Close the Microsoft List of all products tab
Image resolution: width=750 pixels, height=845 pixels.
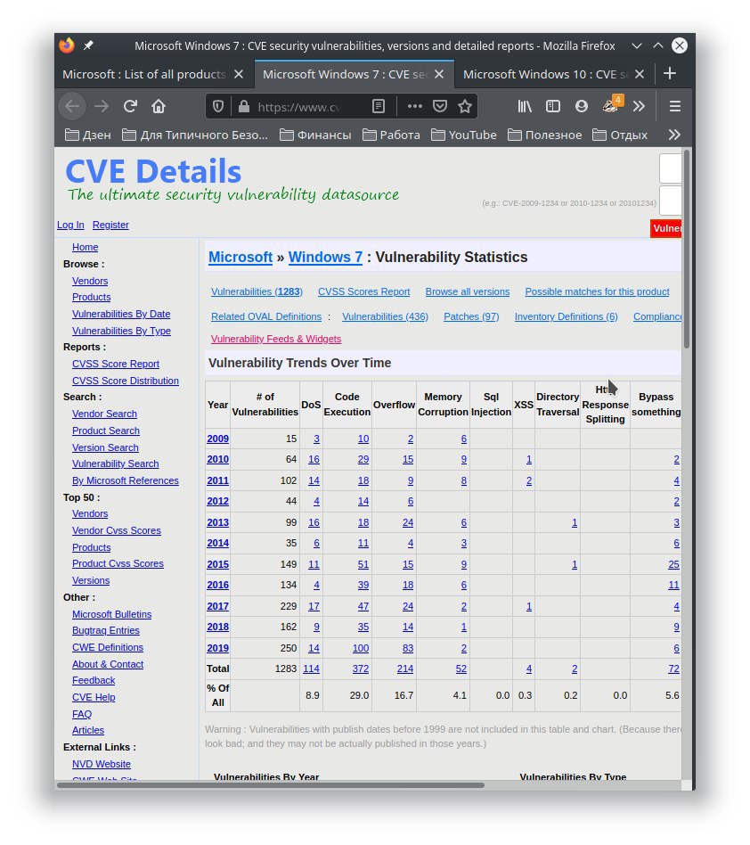239,74
